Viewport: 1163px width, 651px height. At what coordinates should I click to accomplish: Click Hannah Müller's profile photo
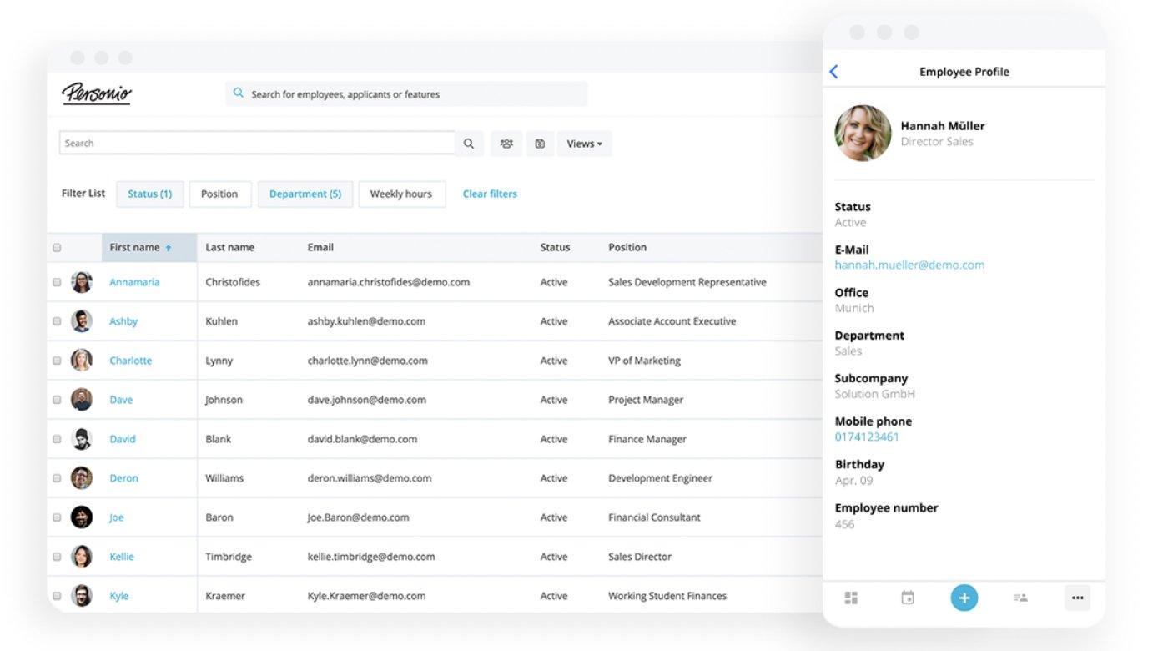(863, 133)
